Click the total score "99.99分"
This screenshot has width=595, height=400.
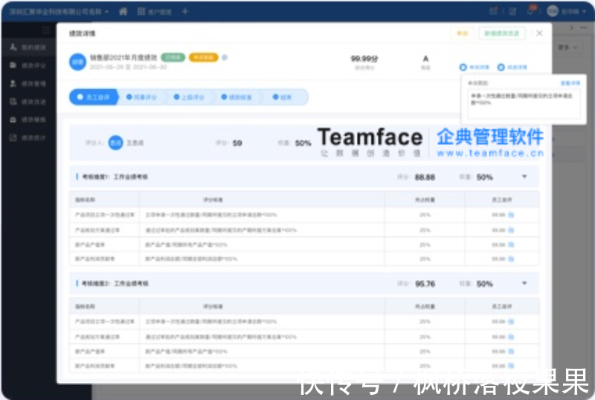tap(364, 59)
